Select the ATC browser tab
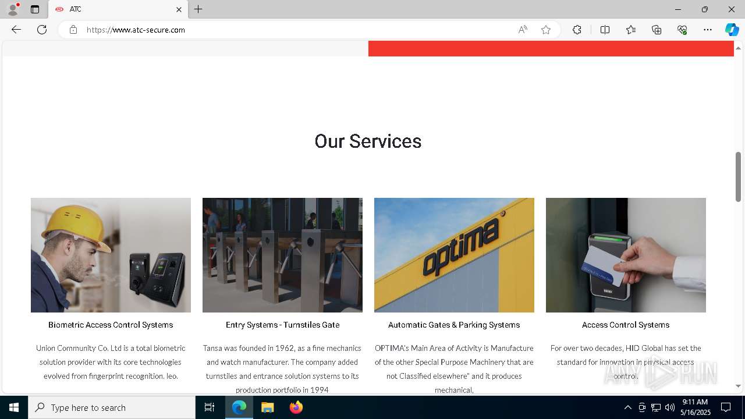The height and width of the screenshot is (419, 745). tap(118, 9)
